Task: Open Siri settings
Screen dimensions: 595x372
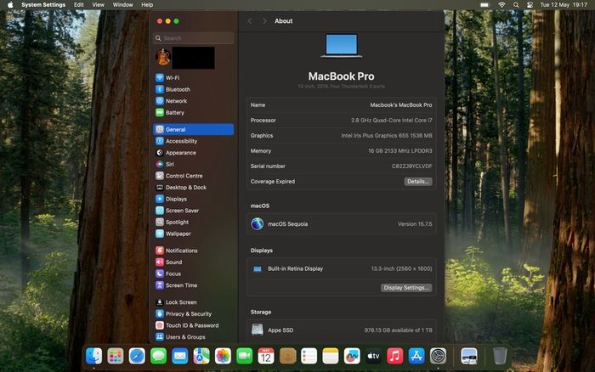Action: point(194,164)
